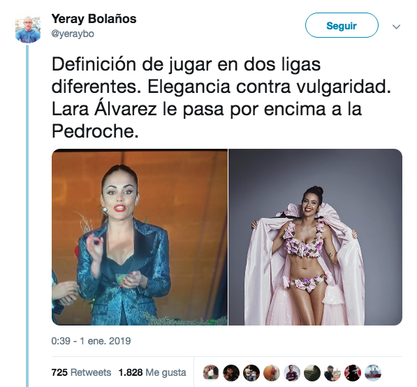The width and height of the screenshot is (417, 387).
Task: Click the Seguir follow button
Action: 342,26
